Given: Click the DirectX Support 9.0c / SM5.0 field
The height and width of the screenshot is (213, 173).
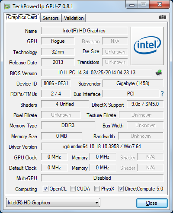Looking at the screenshot, I should tap(145, 104).
